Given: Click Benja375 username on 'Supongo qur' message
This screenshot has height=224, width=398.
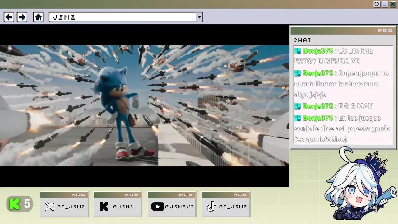Looking at the screenshot, I should tap(318, 73).
